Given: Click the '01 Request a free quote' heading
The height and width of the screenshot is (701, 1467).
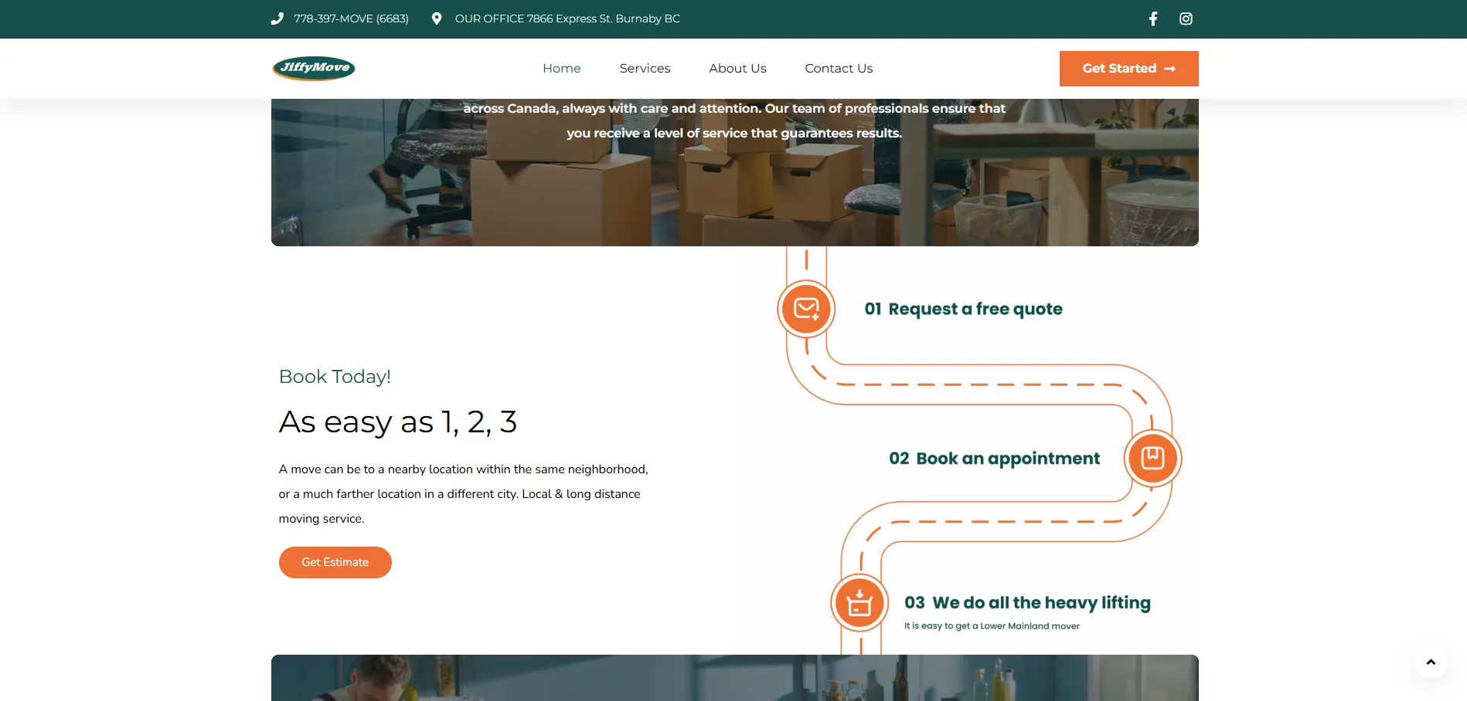Looking at the screenshot, I should 963,309.
